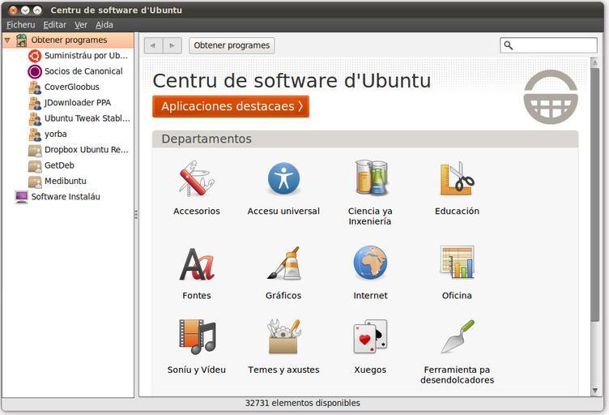This screenshot has width=609, height=415.
Task: Click the Obtener programes breadcrumb button
Action: coord(232,45)
